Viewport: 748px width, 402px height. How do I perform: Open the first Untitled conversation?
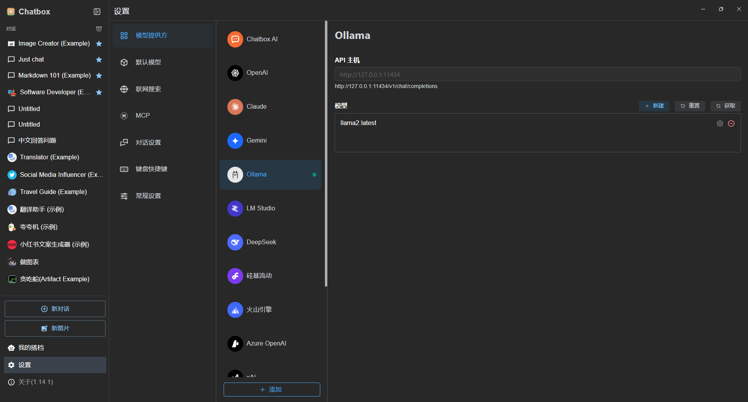(x=55, y=109)
